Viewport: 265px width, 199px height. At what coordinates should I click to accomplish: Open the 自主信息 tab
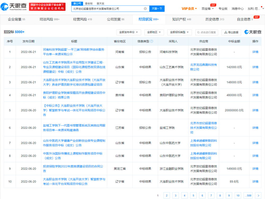click(245, 19)
